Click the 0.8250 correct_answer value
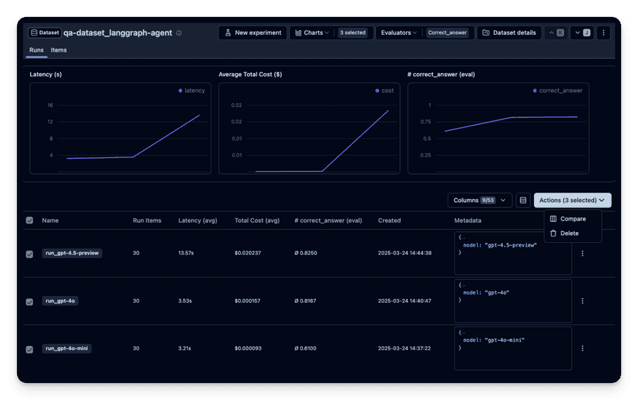The image size is (638, 400). coord(306,253)
